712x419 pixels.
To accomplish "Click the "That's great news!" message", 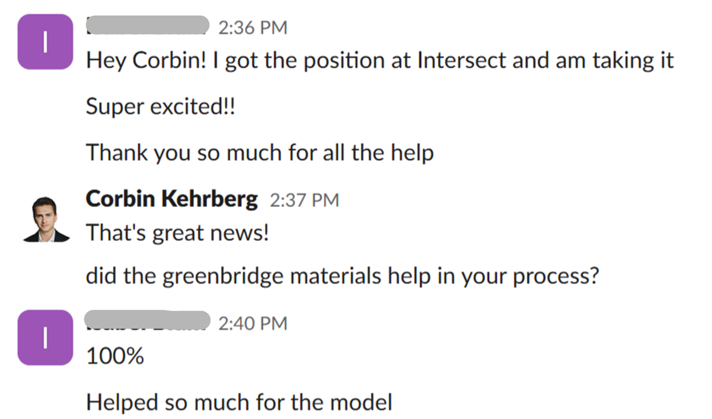I will (x=177, y=233).
